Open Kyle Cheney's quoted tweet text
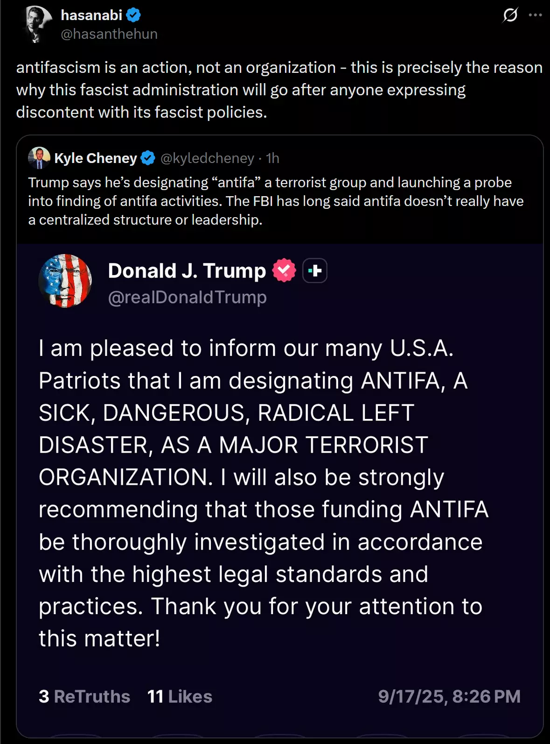The image size is (550, 744). pos(276,201)
